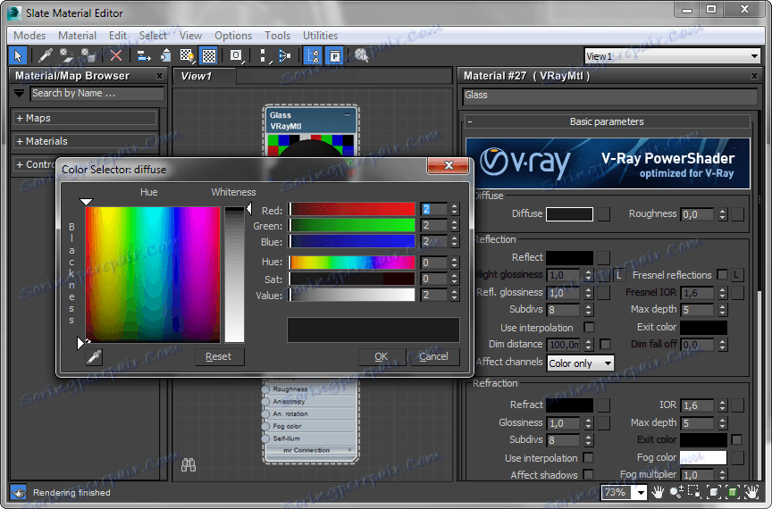The height and width of the screenshot is (509, 772).
Task: Toggle Refraction Use interpolation checkbox
Action: point(588,458)
